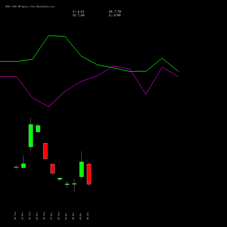Click the peak of the green indicator line

(x=49, y=36)
